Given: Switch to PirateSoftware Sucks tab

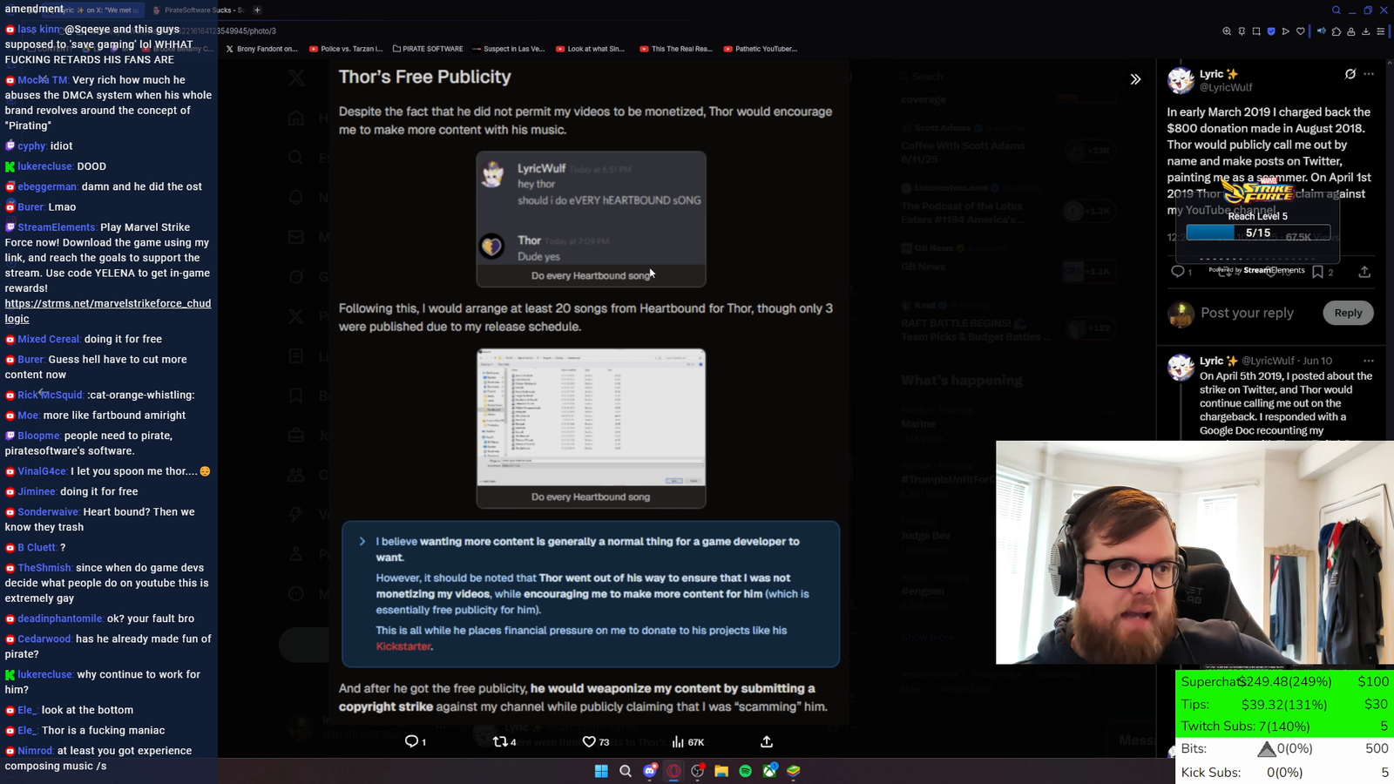Looking at the screenshot, I should coord(197,10).
